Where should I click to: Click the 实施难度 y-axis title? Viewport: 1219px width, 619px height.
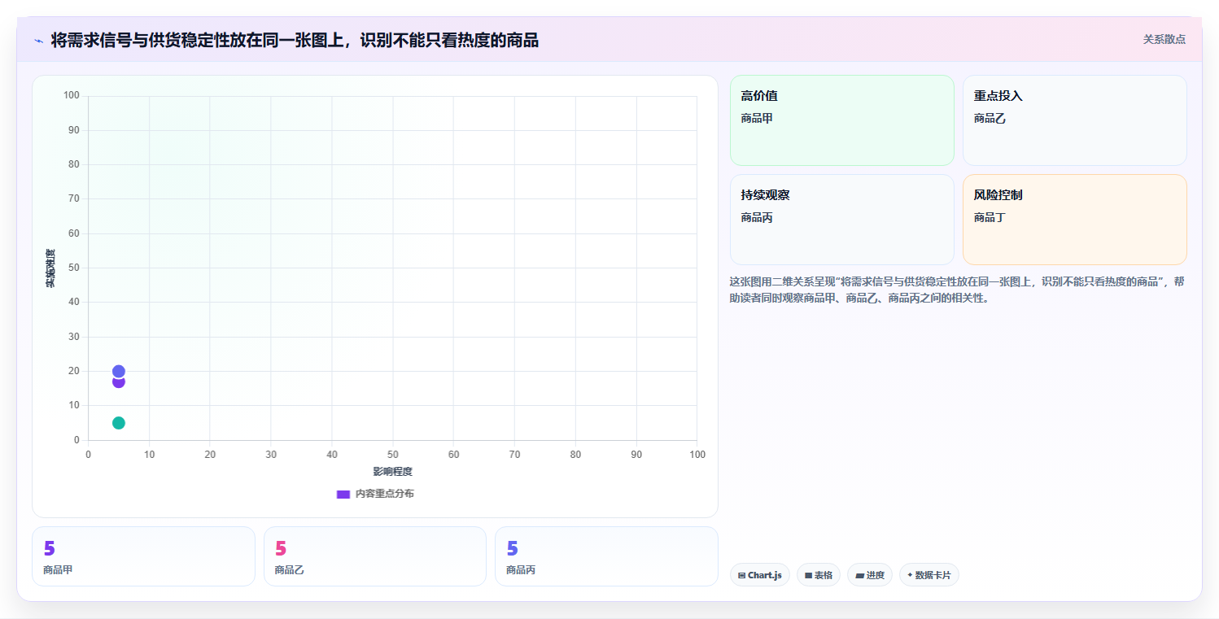click(50, 268)
